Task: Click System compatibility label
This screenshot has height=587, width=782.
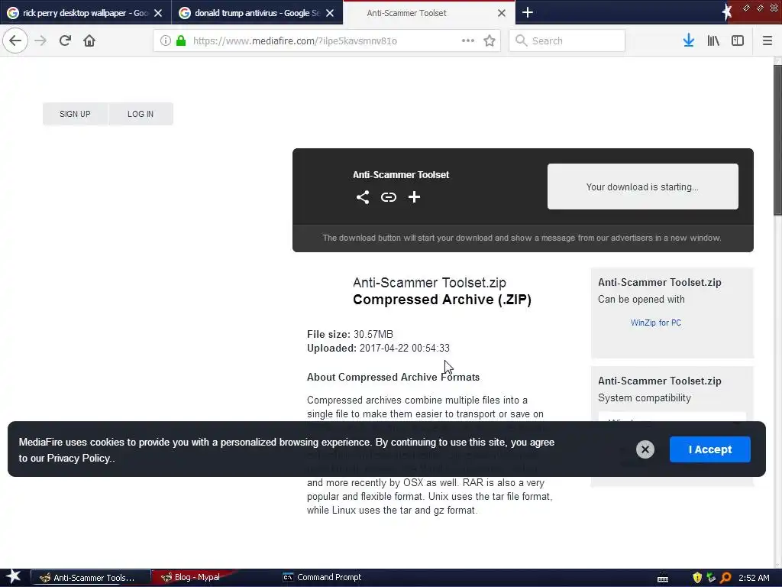Action: (x=645, y=398)
